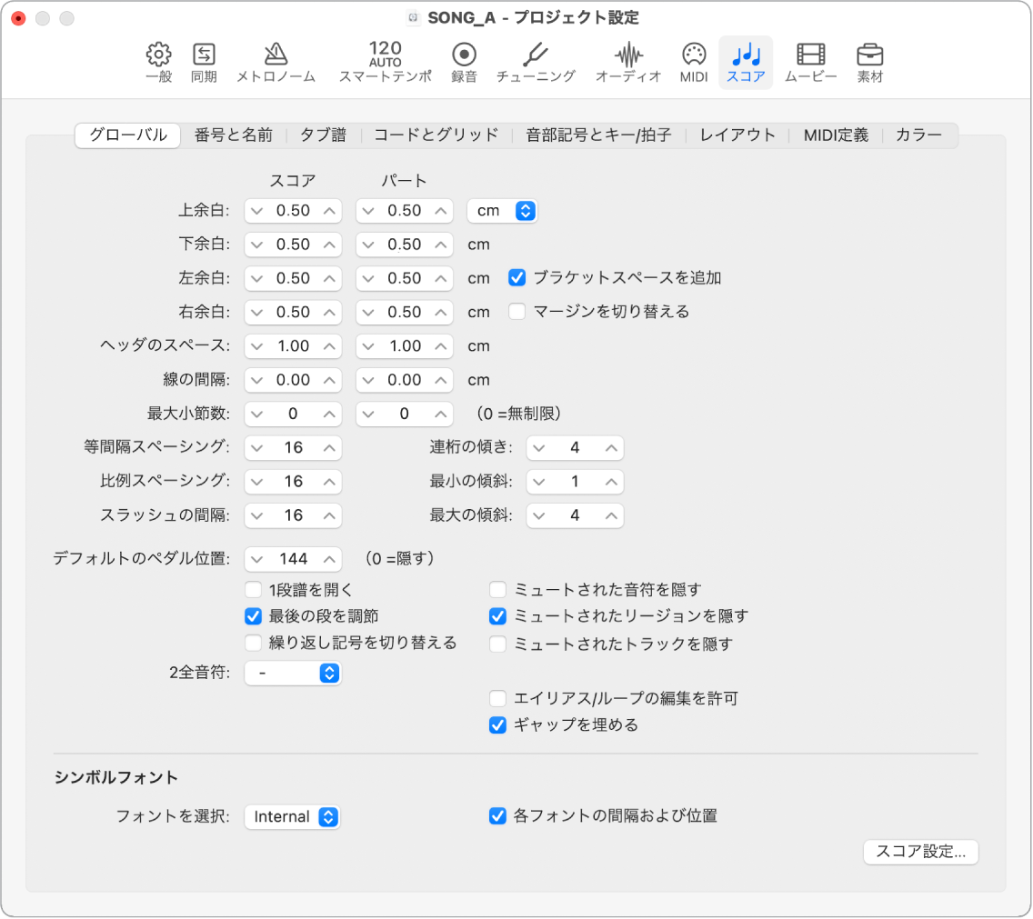Switch to the 番号と名前 tab
The image size is (1033, 919).
pos(232,134)
